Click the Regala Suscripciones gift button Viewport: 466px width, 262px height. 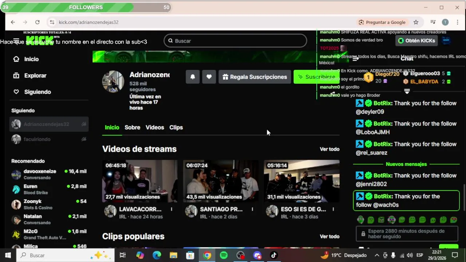[255, 77]
